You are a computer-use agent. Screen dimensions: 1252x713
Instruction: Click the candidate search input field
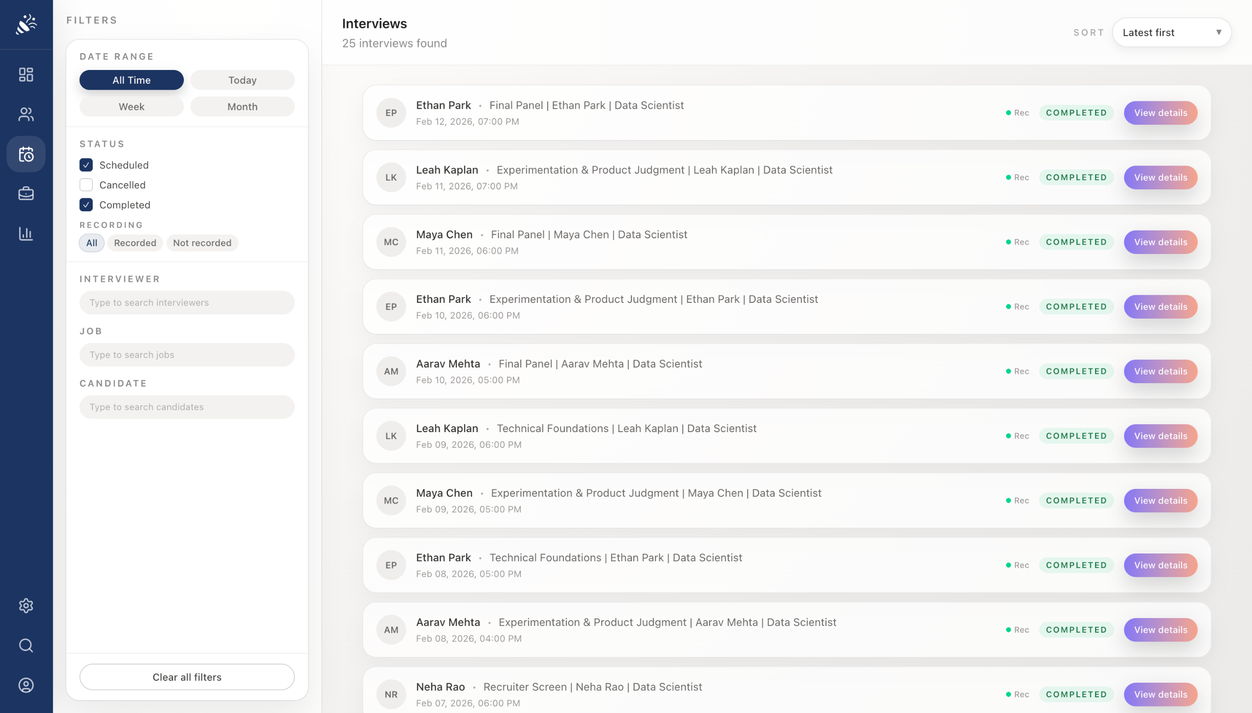tap(187, 407)
